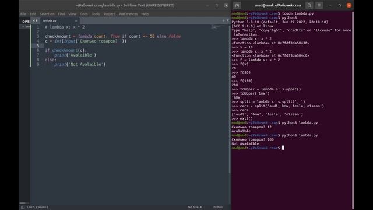Image resolution: width=373 pixels, height=210 pixels.
Task: Open the terminal hamburger menu
Action: pos(319,5)
